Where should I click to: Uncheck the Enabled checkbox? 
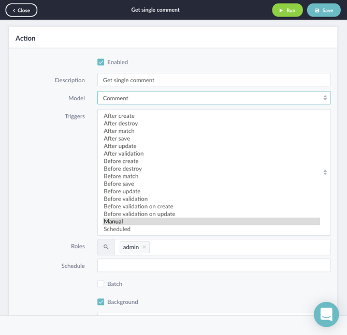coord(101,62)
